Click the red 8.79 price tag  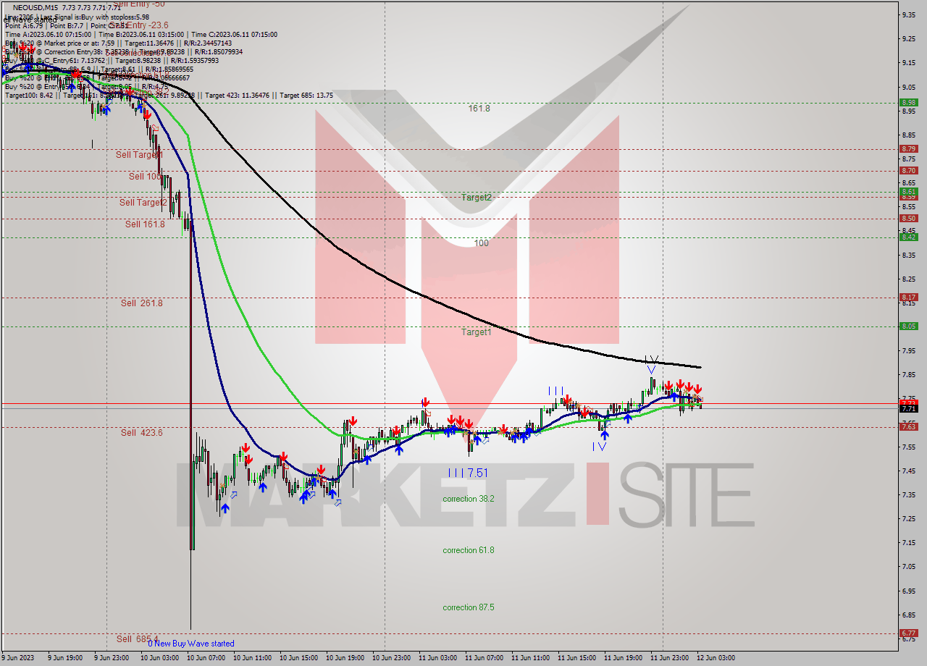(908, 149)
